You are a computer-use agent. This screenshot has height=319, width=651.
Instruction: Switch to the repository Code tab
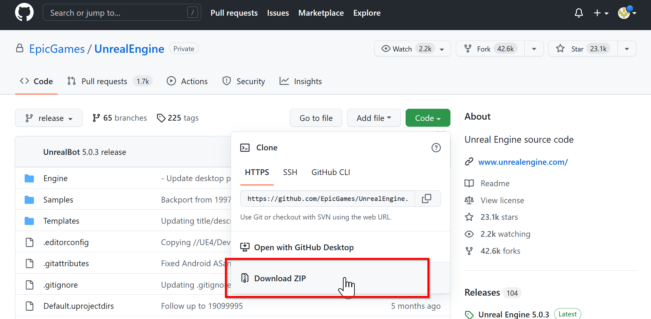[x=36, y=81]
